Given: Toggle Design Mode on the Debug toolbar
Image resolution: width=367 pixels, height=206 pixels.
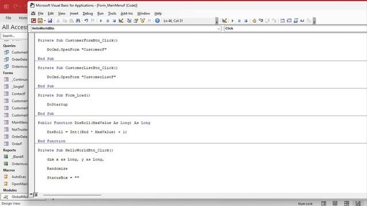Looking at the screenshot, I should coord(224,21).
